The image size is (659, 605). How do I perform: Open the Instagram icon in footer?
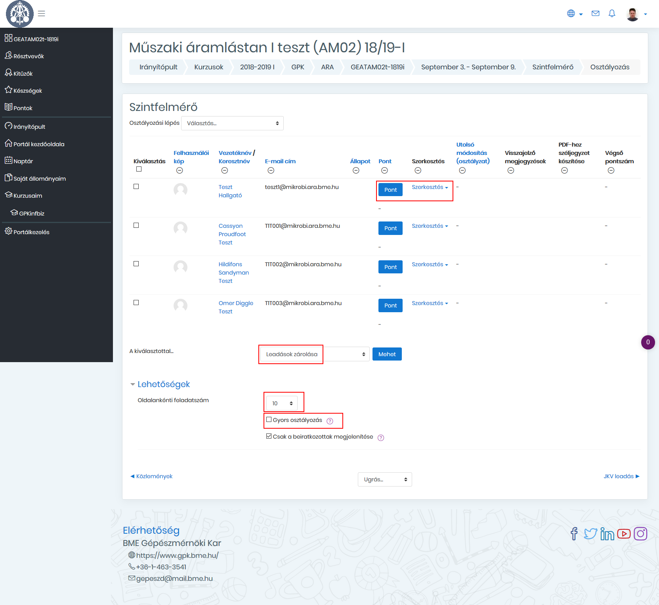pos(640,534)
